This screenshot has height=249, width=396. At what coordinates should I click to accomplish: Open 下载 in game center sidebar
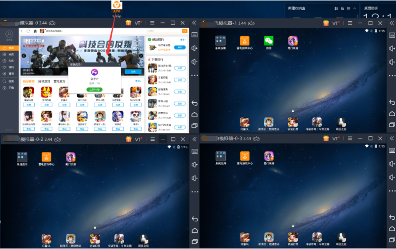(x=9, y=88)
